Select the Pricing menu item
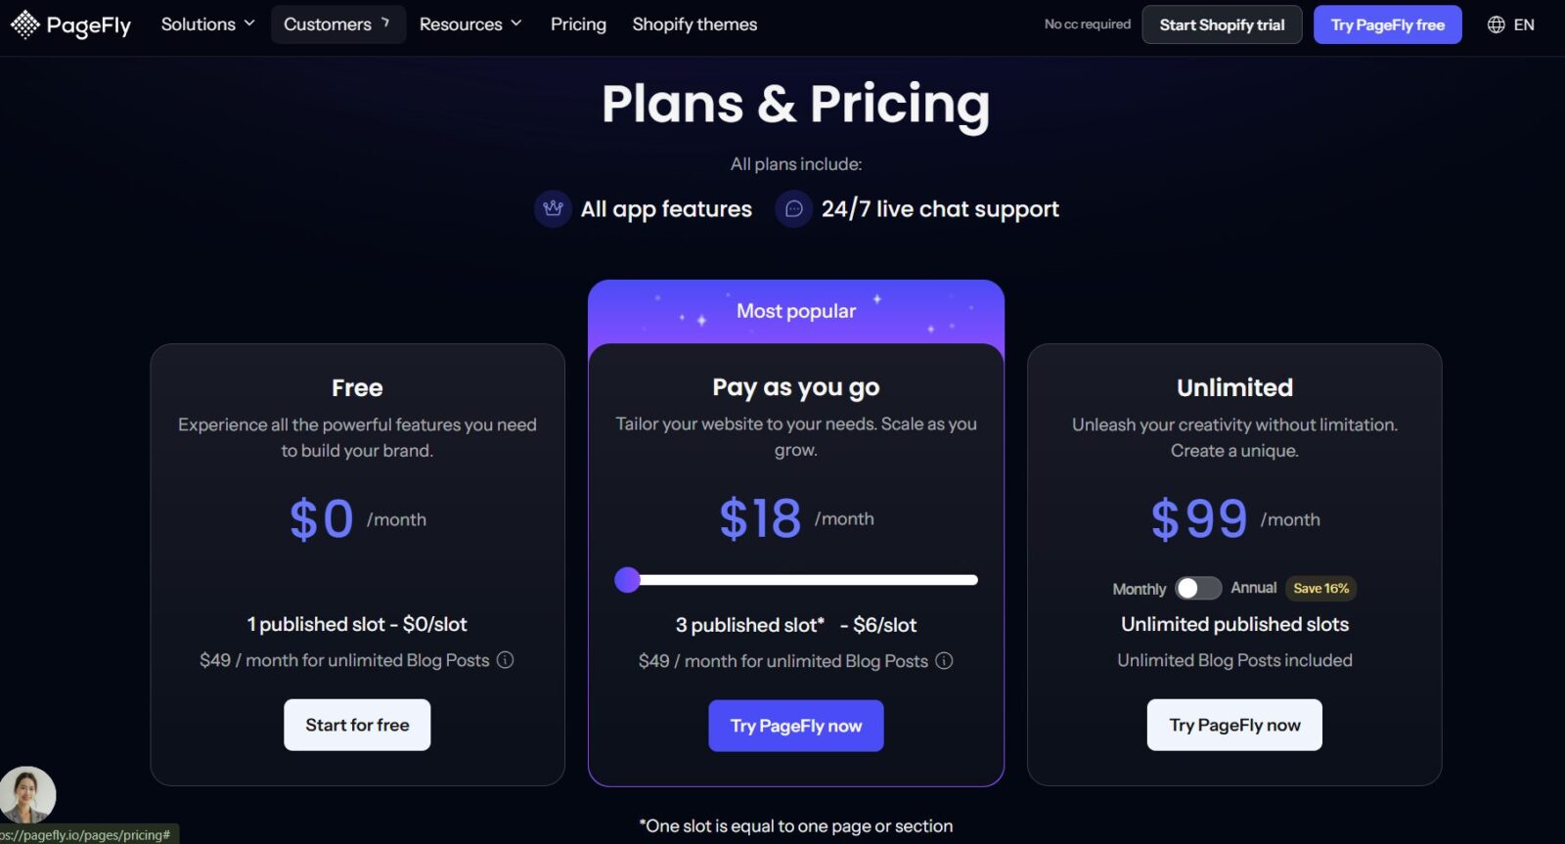Viewport: 1565px width, 844px height. (x=577, y=23)
